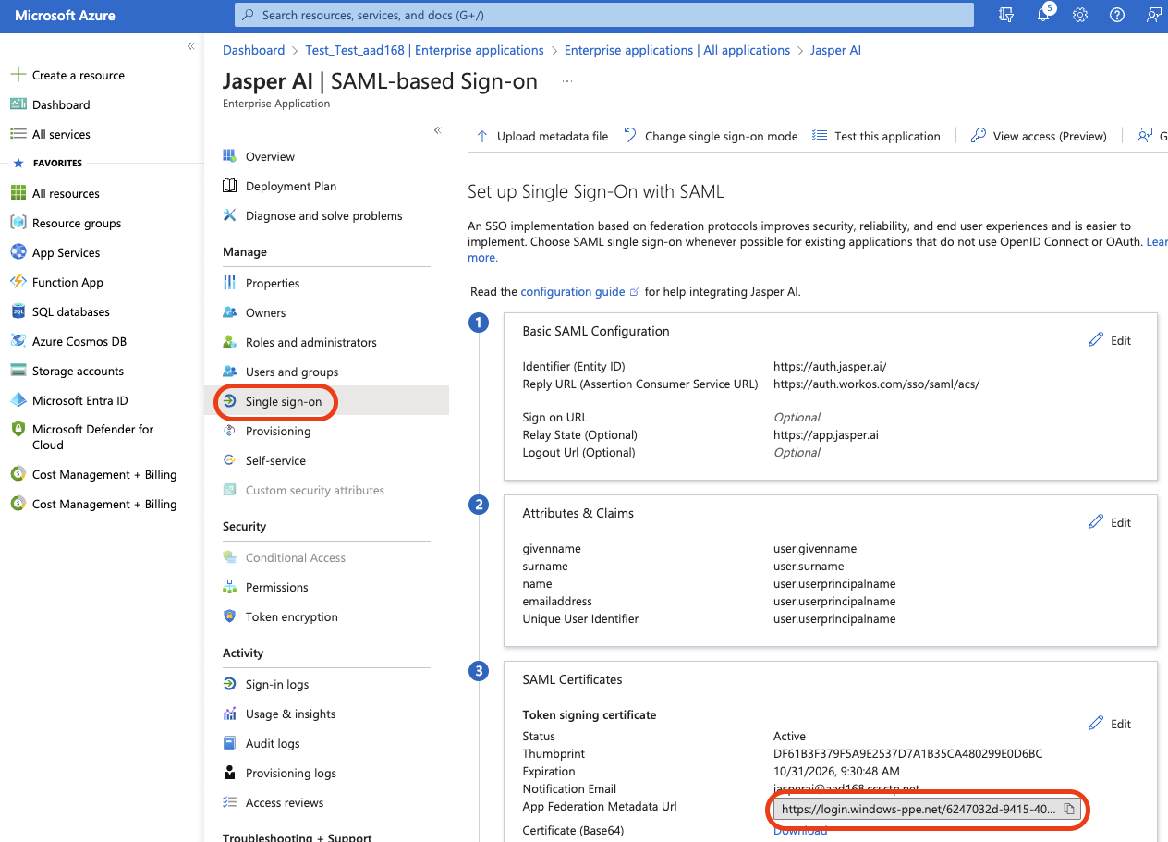The height and width of the screenshot is (842, 1168).
Task: Open the notifications bell icon
Action: tap(1043, 15)
